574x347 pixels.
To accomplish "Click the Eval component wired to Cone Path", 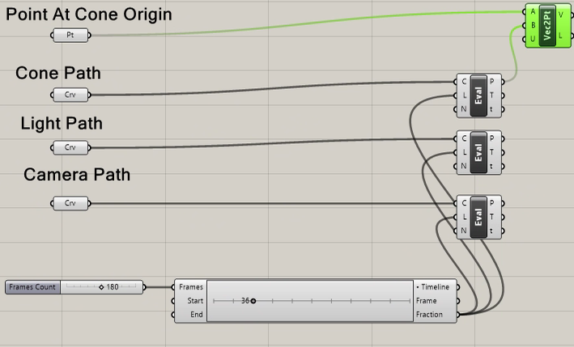I will point(478,95).
